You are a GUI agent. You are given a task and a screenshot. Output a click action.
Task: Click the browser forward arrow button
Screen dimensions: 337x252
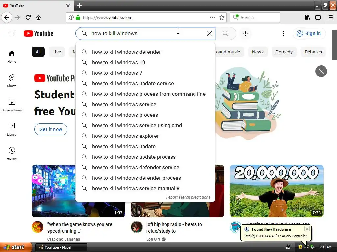point(17,17)
